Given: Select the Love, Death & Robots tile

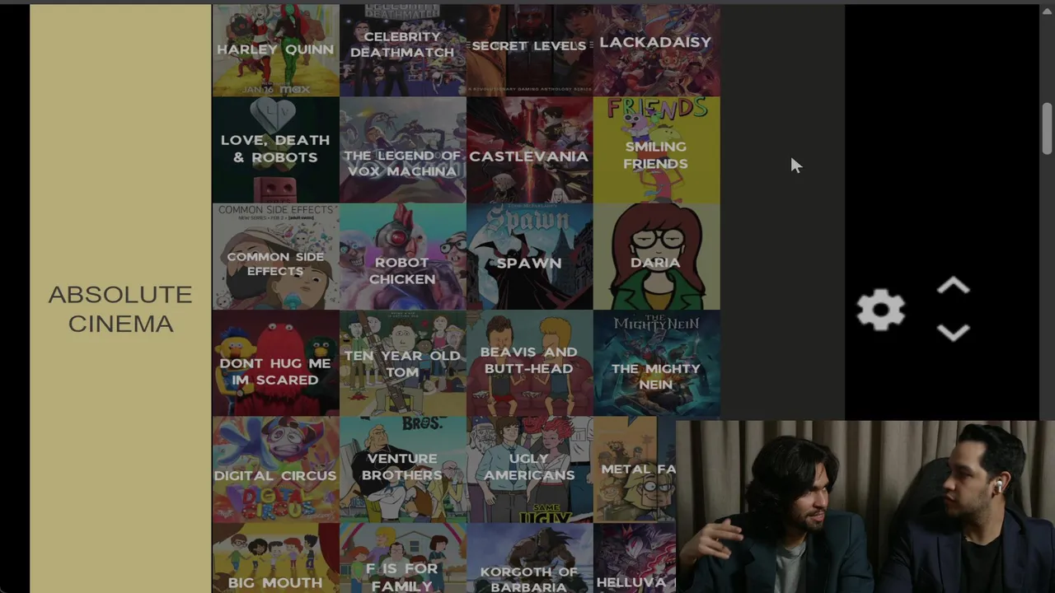Looking at the screenshot, I should (275, 150).
